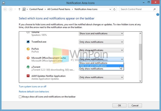This screenshot has width=161, height=111.
Task: Expand the address bar history dropdown
Action: (x=110, y=9)
